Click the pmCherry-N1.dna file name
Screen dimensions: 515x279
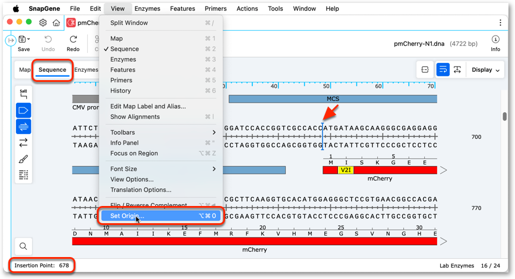419,44
